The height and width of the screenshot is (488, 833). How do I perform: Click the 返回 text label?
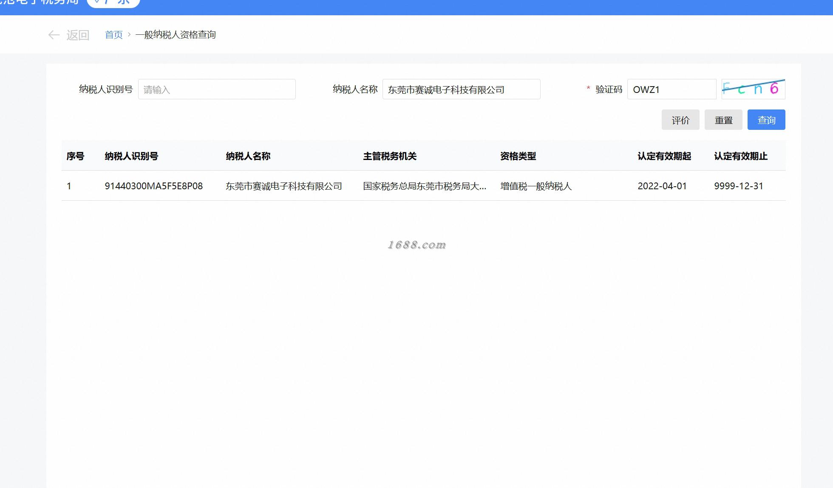(78, 35)
